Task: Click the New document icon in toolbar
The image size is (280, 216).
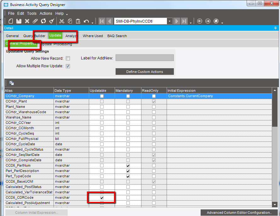Action: 10,21
